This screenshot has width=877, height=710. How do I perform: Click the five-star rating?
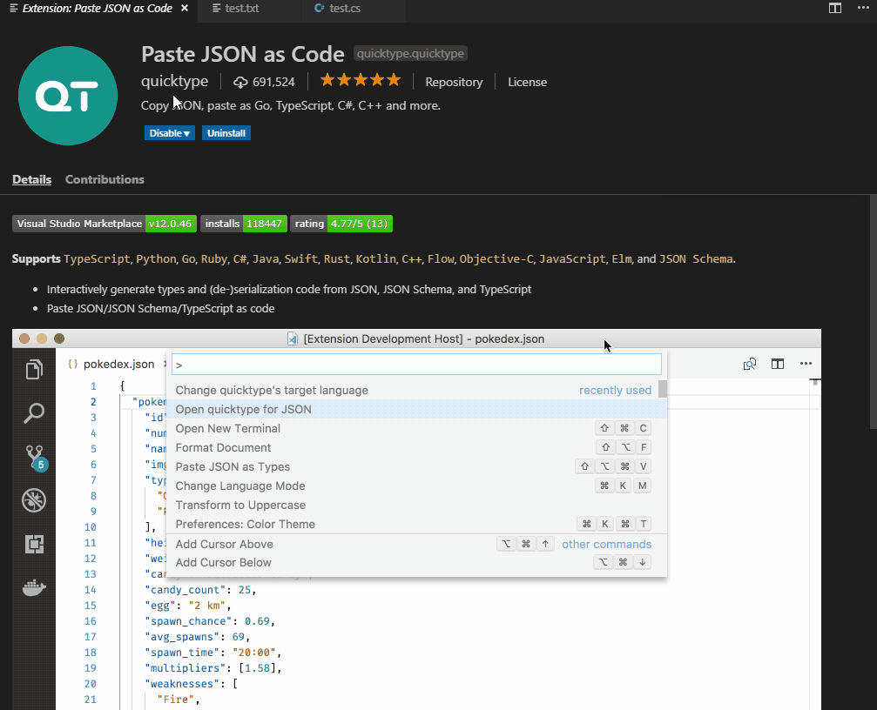(361, 80)
